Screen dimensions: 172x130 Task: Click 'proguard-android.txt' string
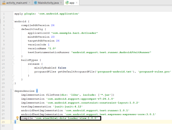click(115, 72)
